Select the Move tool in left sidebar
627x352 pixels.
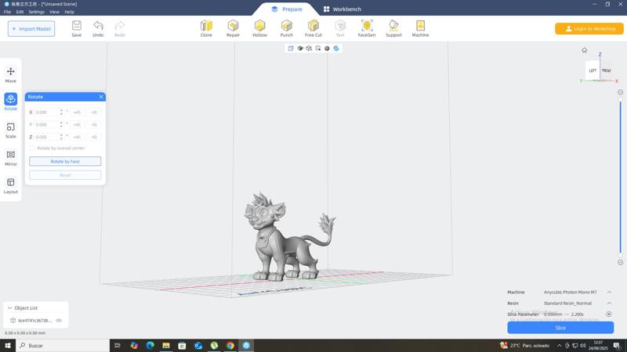11,74
